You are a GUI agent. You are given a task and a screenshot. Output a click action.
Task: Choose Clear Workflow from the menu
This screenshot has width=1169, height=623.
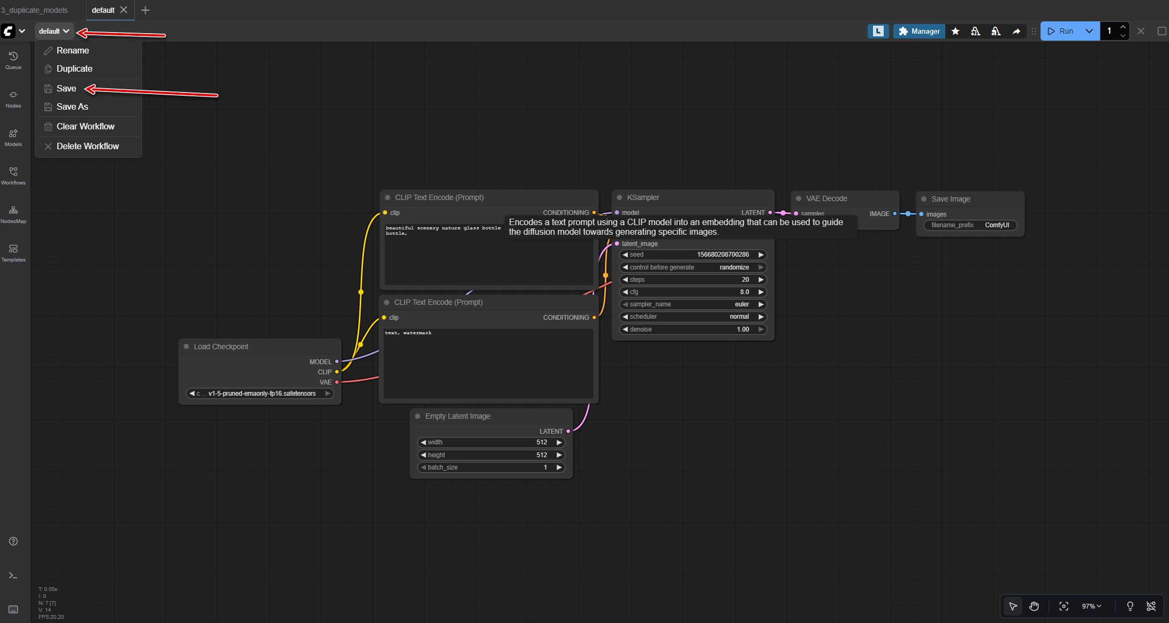[x=85, y=126]
